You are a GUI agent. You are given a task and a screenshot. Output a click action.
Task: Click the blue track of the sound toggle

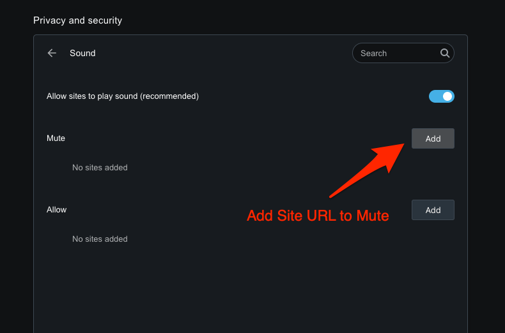(x=435, y=96)
